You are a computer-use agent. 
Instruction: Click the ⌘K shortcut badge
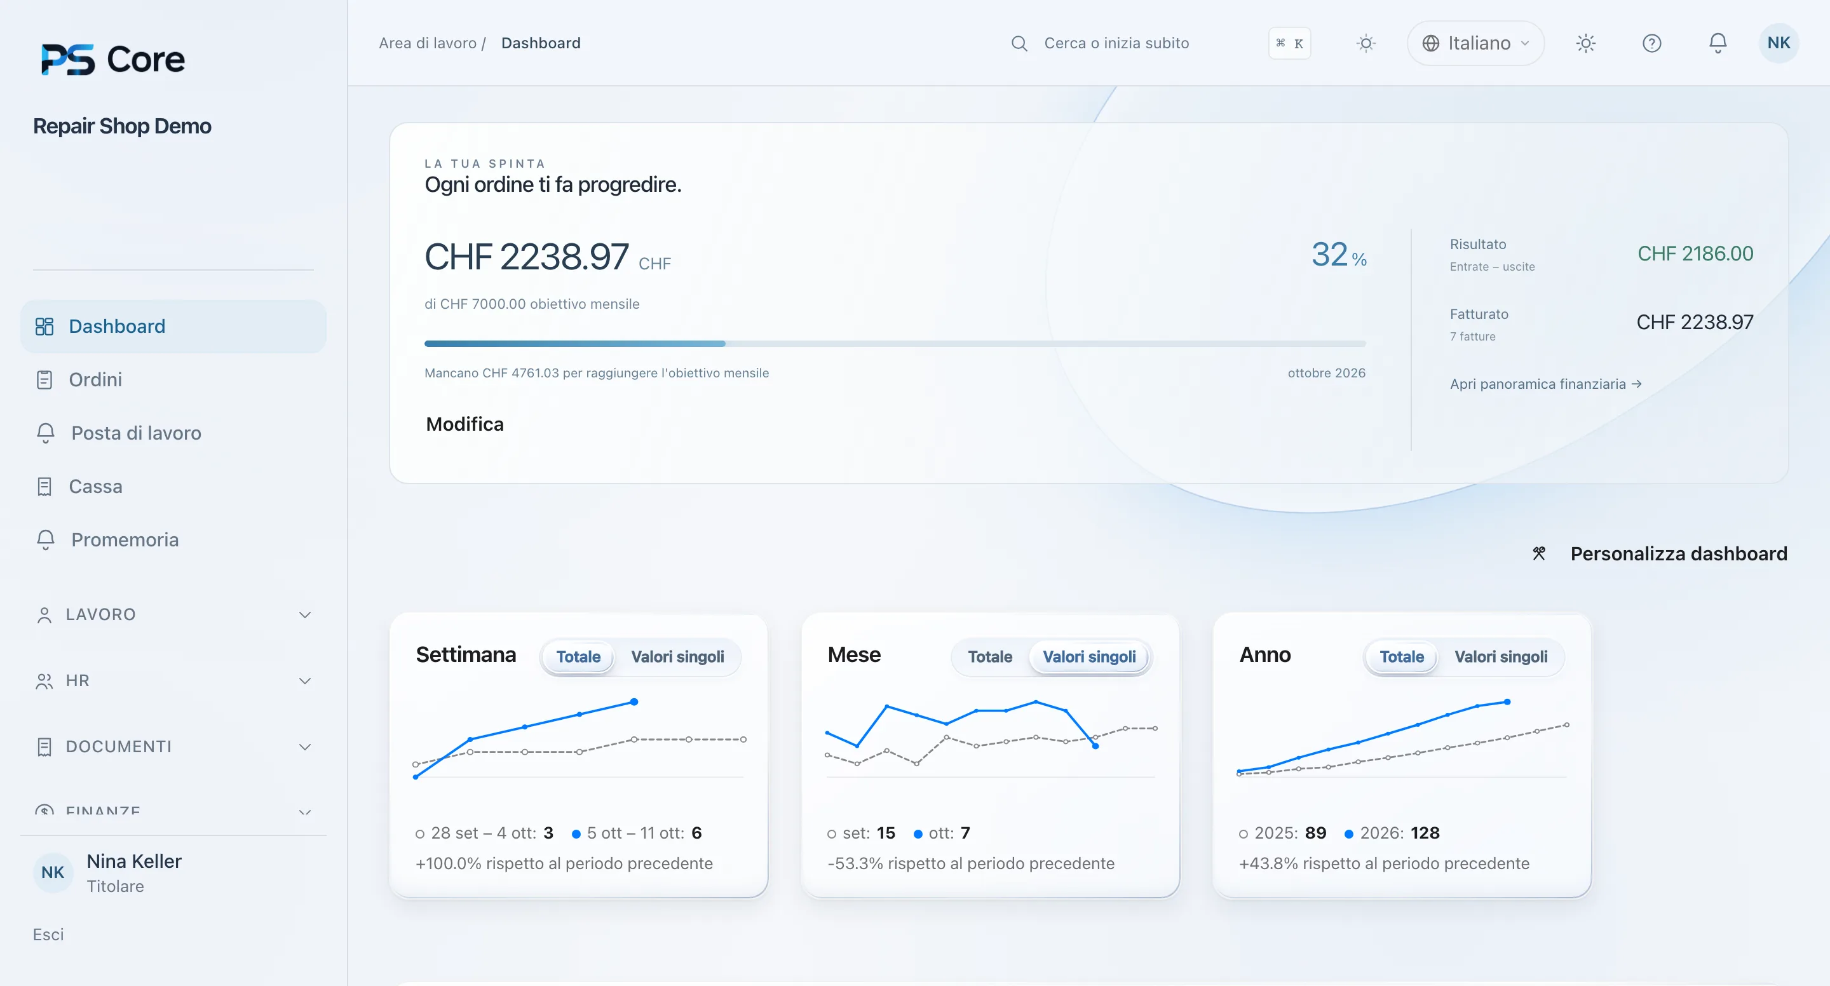(x=1289, y=43)
